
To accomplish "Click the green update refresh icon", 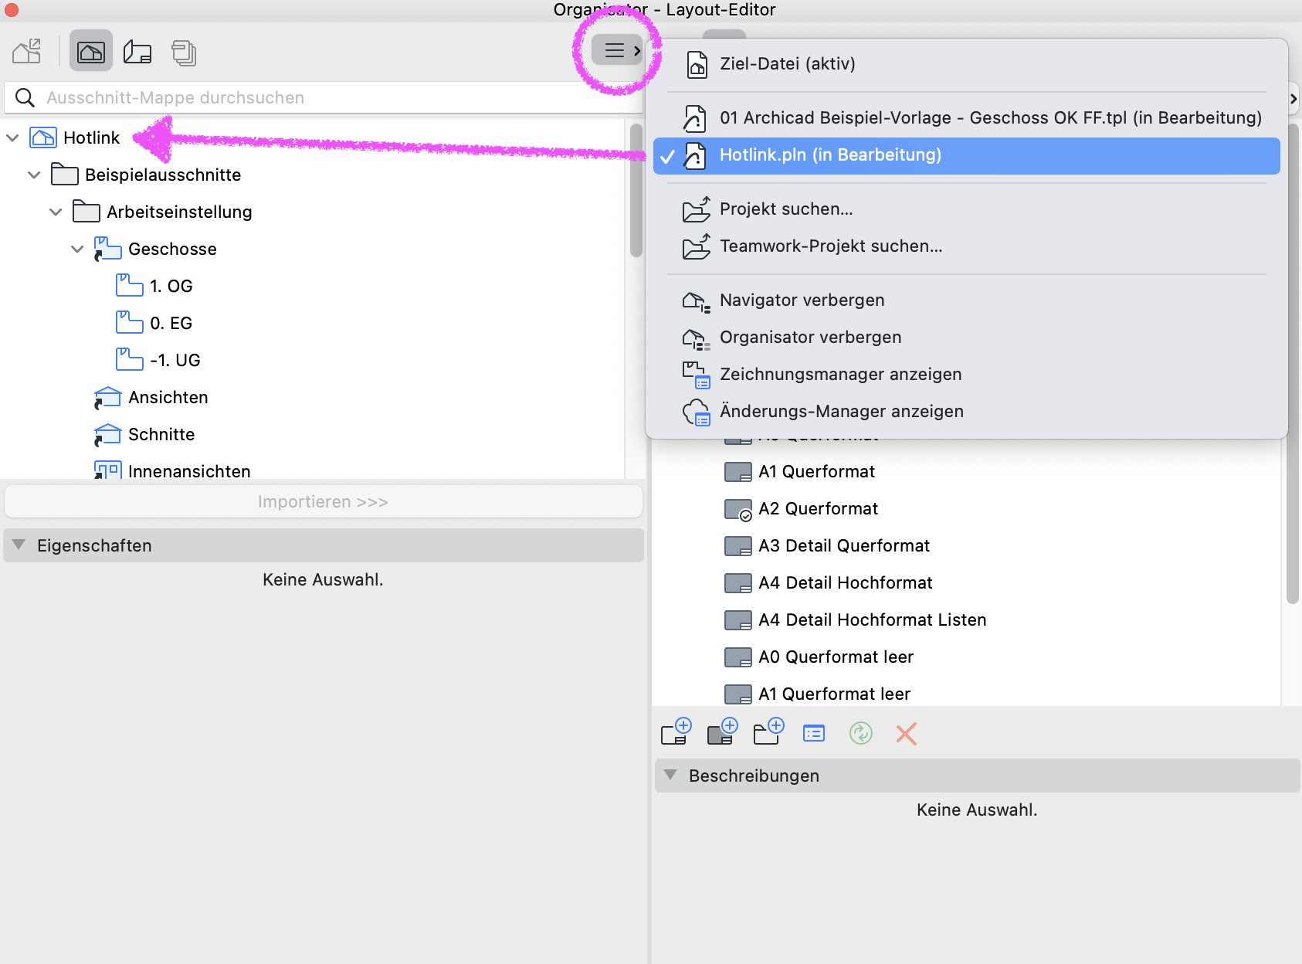I will (x=861, y=733).
